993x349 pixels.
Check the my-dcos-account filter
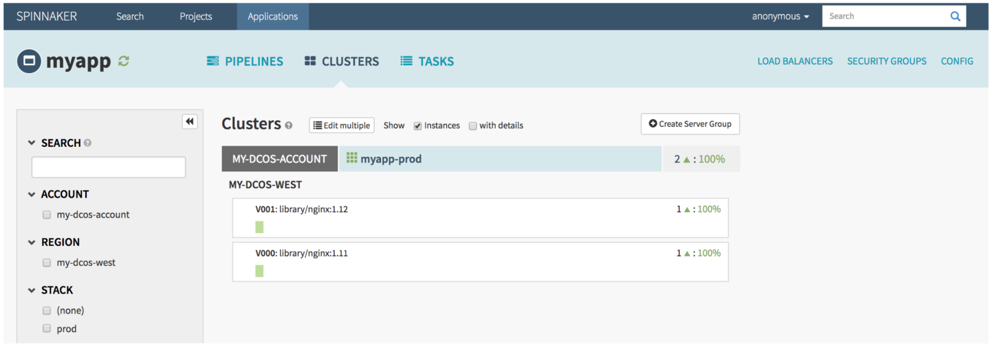coord(47,214)
